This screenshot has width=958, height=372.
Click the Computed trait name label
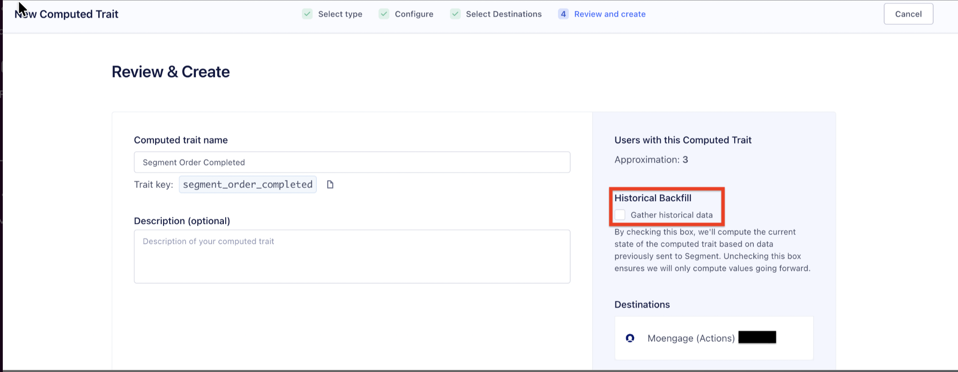pyautogui.click(x=181, y=140)
